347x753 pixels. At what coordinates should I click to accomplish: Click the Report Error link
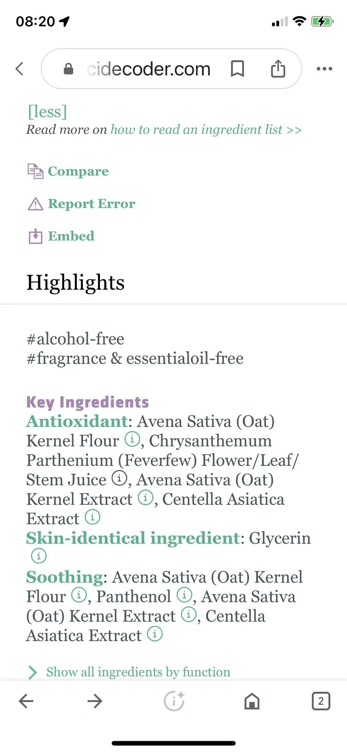(91, 204)
